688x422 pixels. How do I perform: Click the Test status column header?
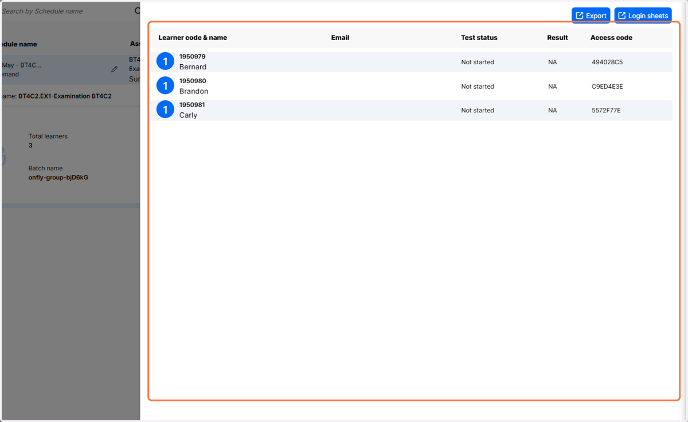coord(479,38)
